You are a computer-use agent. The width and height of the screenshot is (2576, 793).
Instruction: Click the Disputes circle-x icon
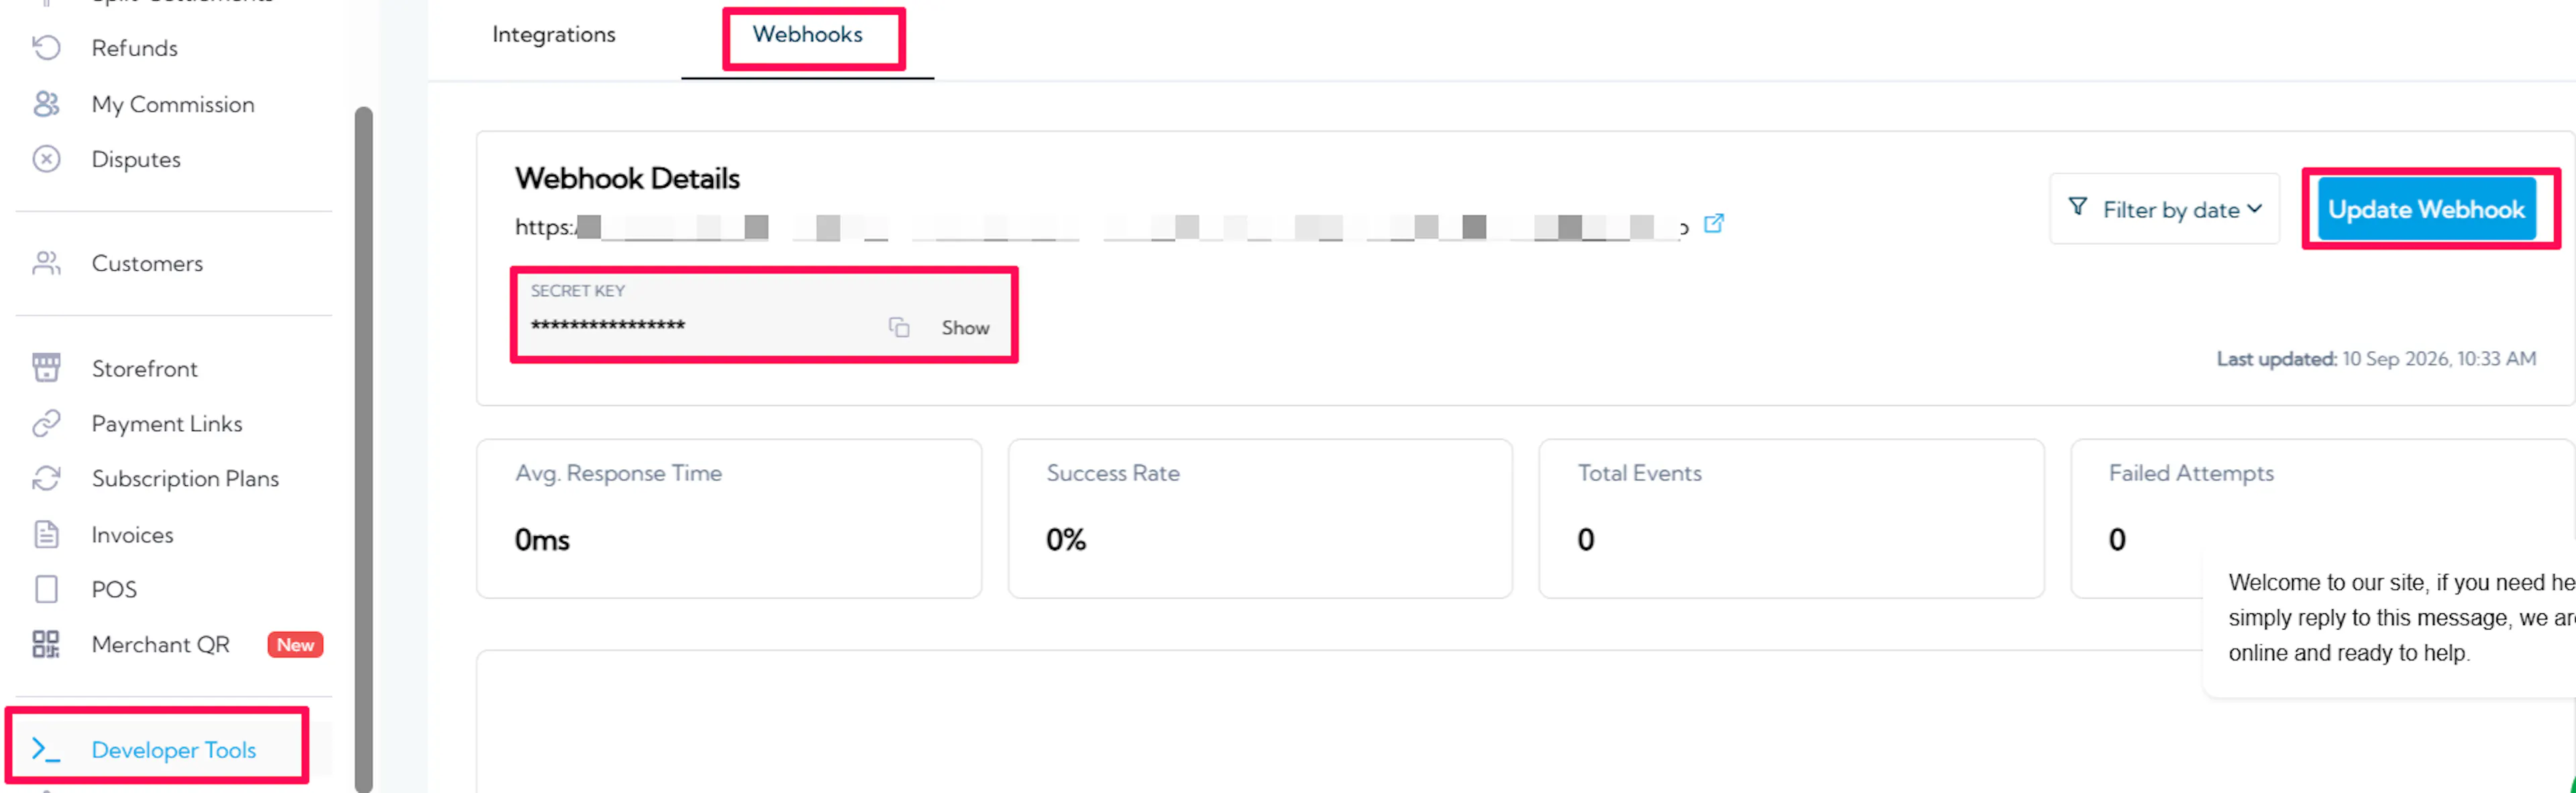click(46, 159)
